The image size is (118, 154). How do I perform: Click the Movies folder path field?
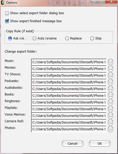tap(69, 69)
